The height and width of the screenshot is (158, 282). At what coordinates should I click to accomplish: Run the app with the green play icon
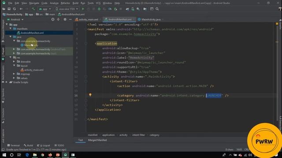[83, 9]
